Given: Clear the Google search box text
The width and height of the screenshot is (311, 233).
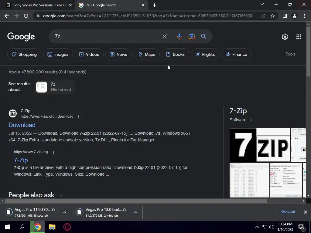Looking at the screenshot, I should (164, 36).
